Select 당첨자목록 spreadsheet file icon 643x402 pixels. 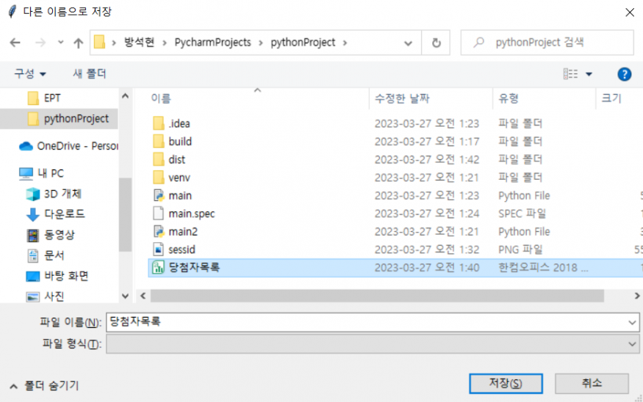click(x=159, y=267)
